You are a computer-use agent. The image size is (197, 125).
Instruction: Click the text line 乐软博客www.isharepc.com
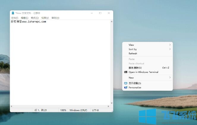coord(29,22)
